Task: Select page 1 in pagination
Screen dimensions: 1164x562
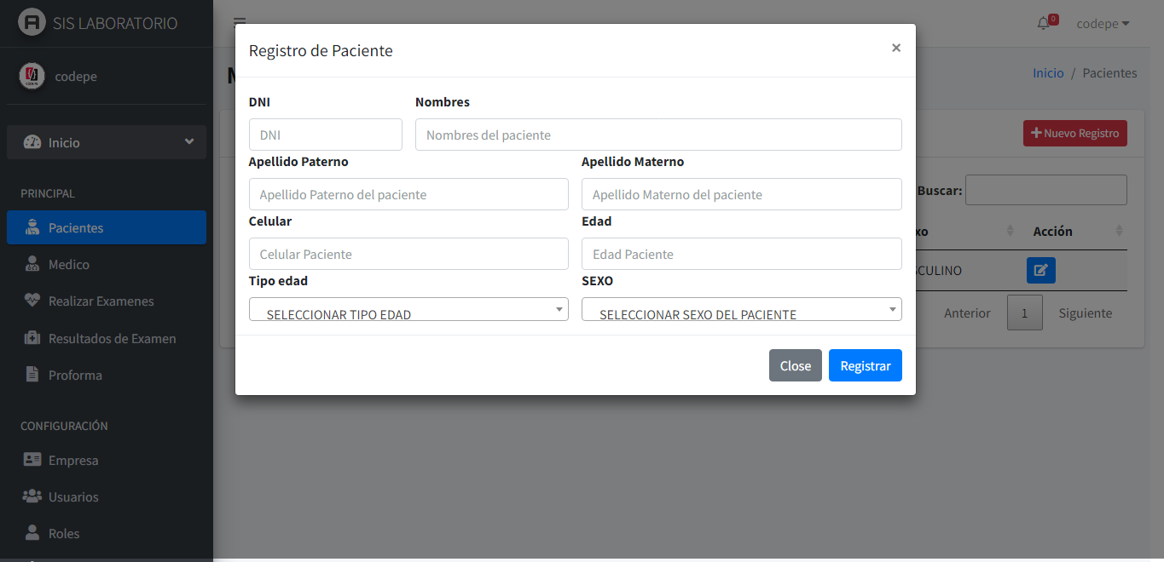Action: pyautogui.click(x=1025, y=313)
